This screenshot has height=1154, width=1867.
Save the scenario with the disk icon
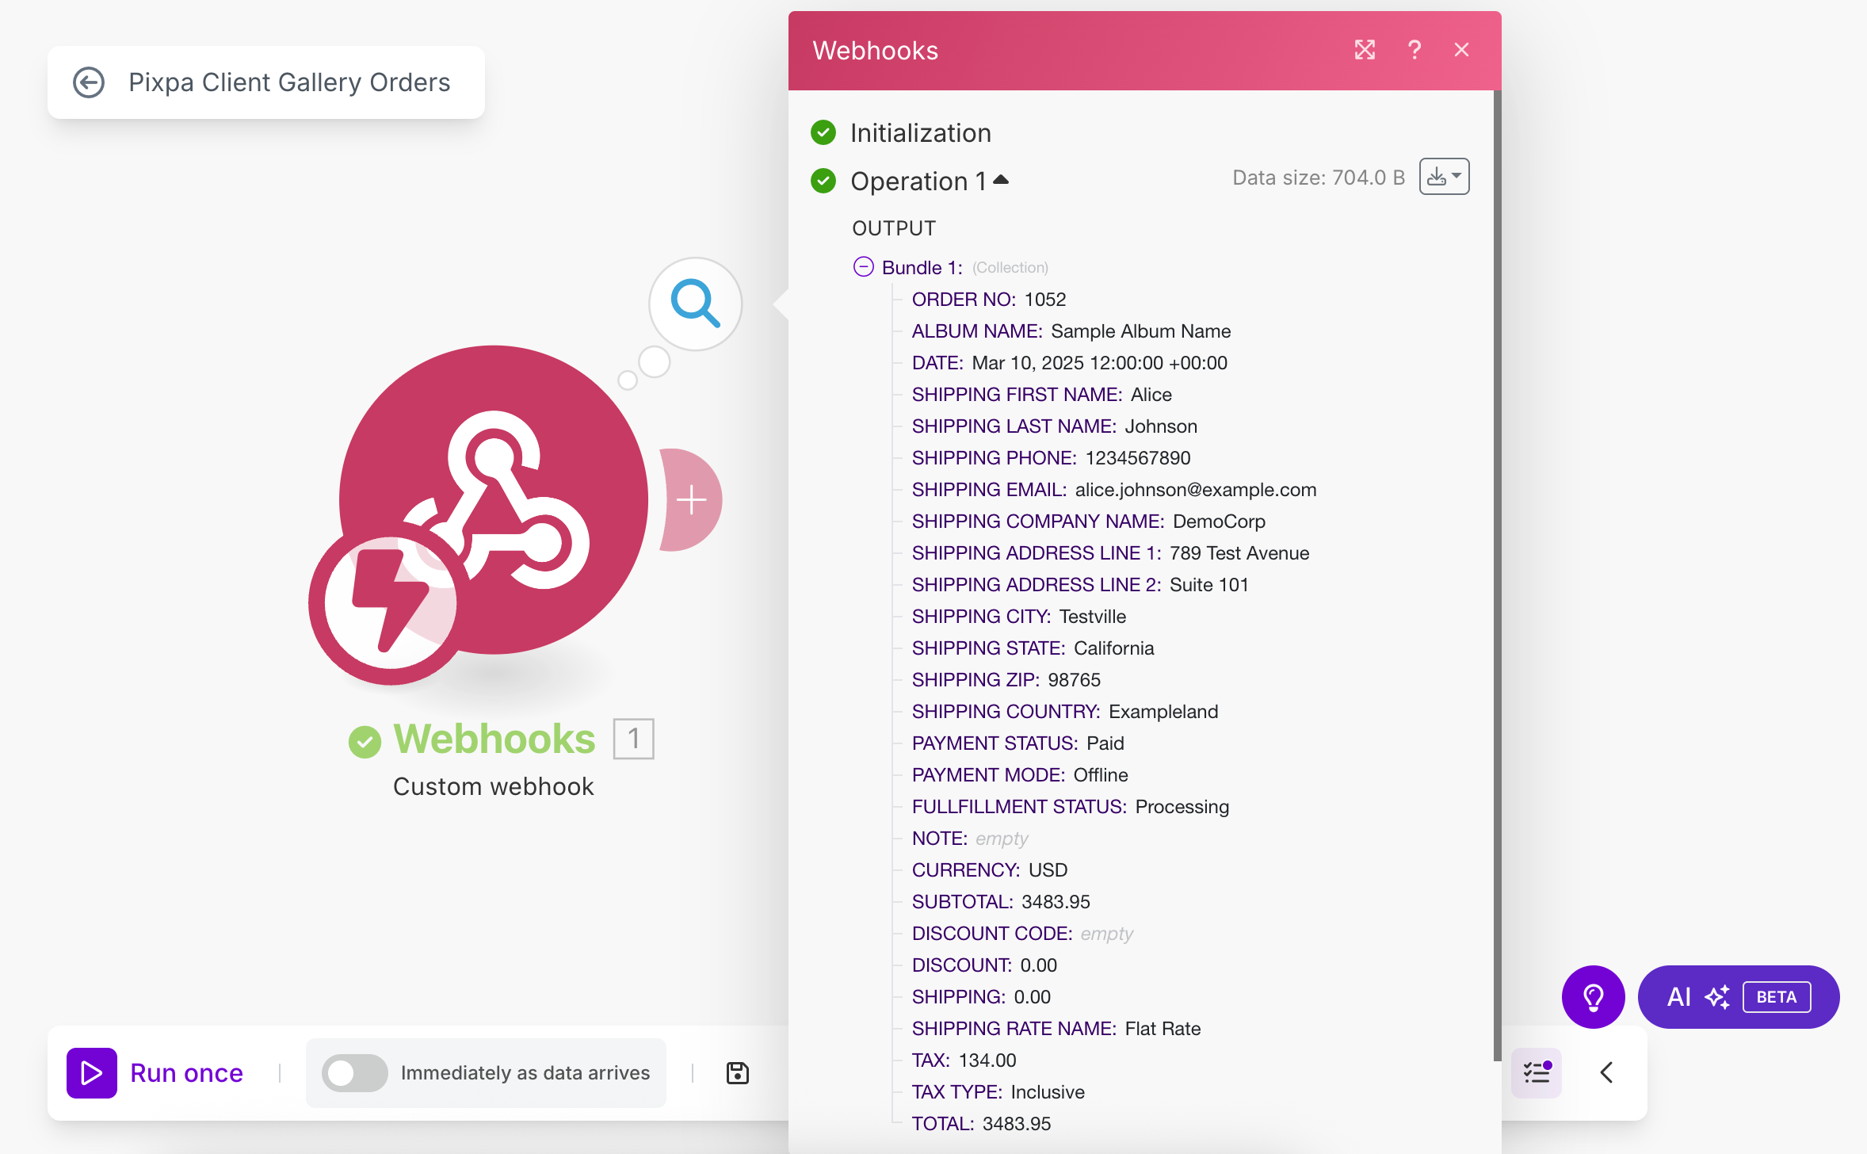coord(738,1073)
